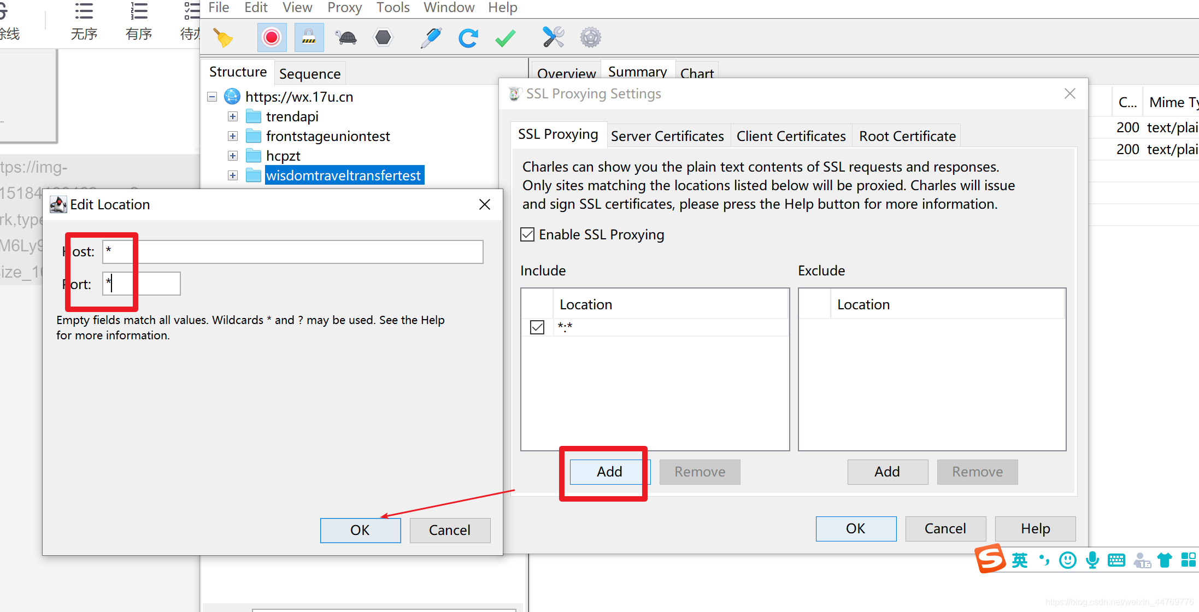Click the broom clear session icon
This screenshot has width=1199, height=612.
coord(222,38)
